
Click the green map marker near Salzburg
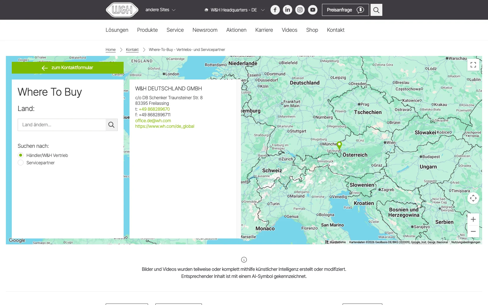[339, 145]
